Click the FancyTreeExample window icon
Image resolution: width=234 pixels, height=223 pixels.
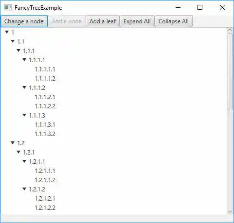point(8,7)
